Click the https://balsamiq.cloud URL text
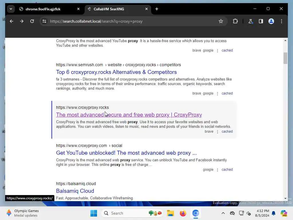This screenshot has width=293, height=220. click(x=76, y=184)
